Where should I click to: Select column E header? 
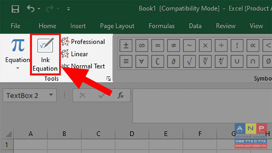tap(166, 134)
